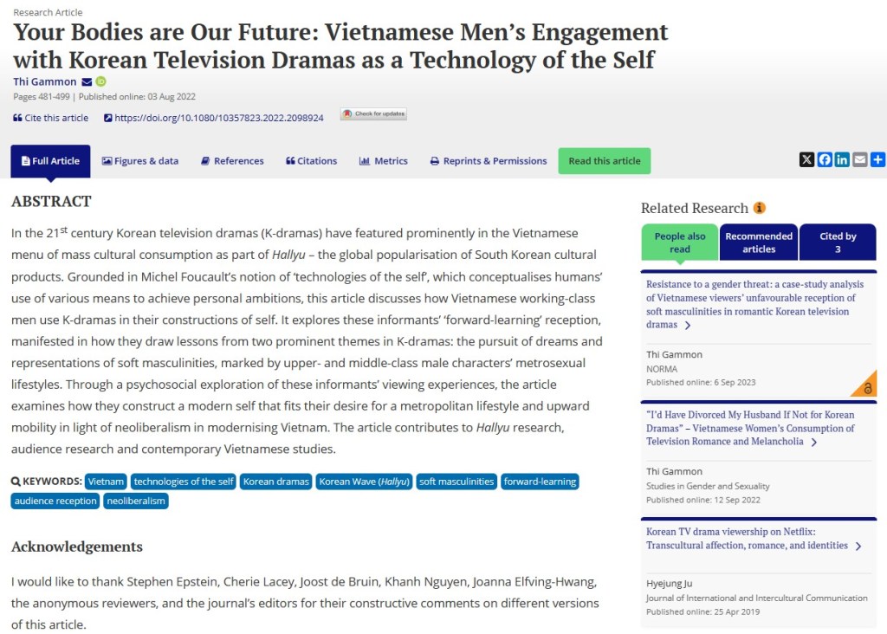Image resolution: width=887 pixels, height=634 pixels.
Task: Click the author email envelope icon
Action: 87,81
